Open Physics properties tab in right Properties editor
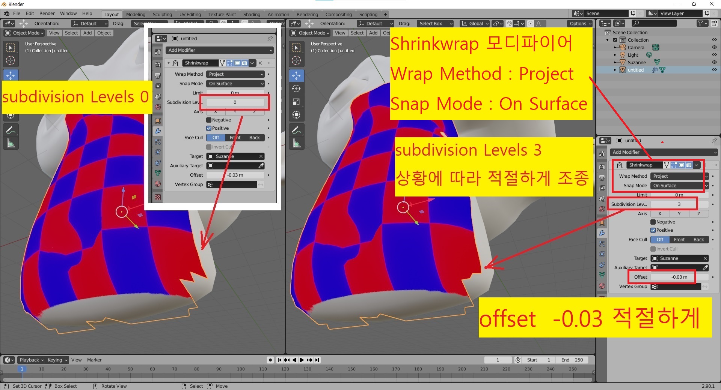Image resolution: width=721 pixels, height=390 pixels. pyautogui.click(x=602, y=254)
